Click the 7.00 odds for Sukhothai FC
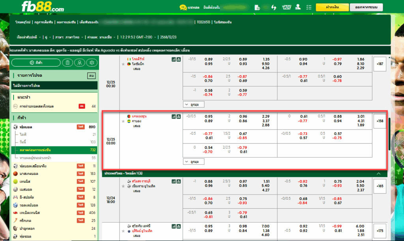The width and height of the screenshot is (404, 241). [266, 226]
